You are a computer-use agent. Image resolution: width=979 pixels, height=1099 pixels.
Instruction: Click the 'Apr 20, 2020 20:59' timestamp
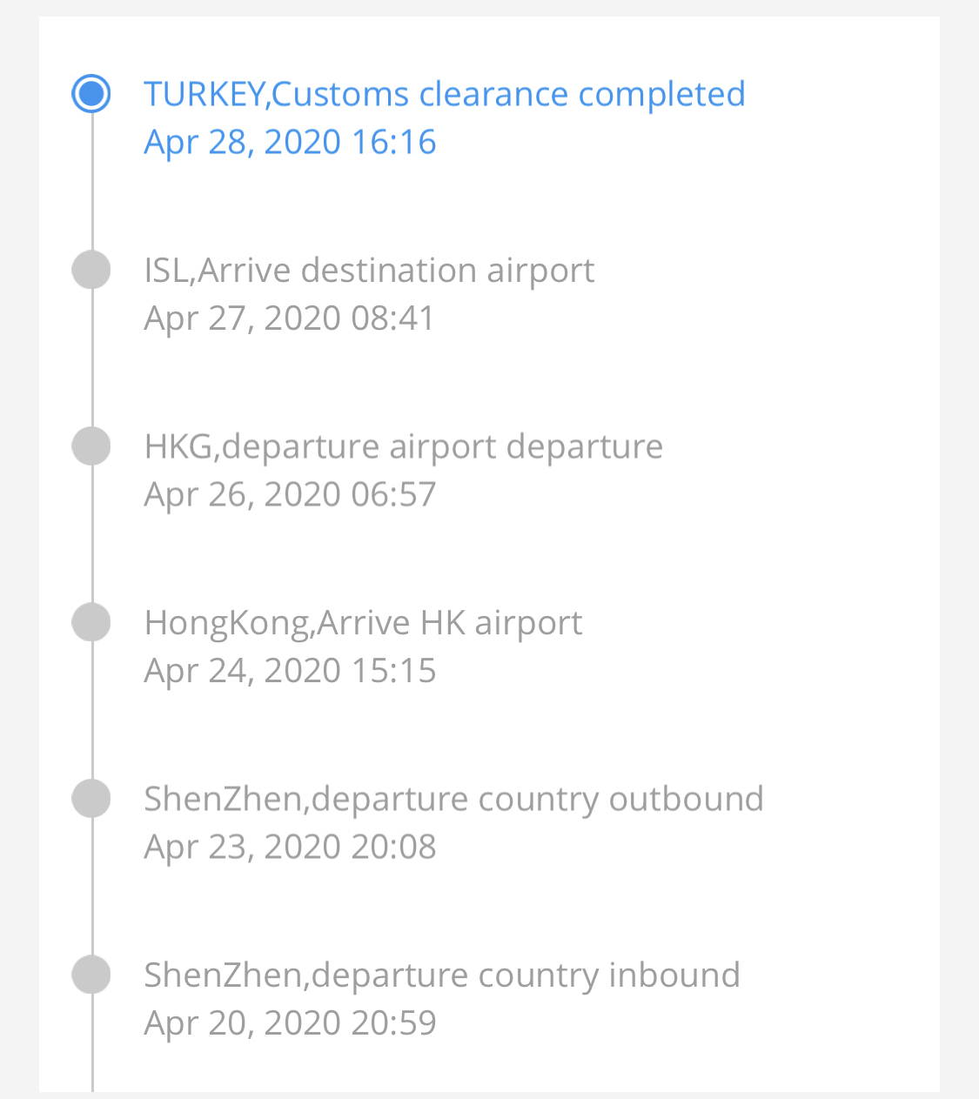tap(290, 1023)
